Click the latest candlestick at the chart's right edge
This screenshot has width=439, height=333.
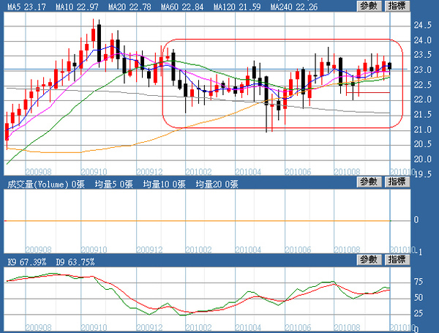tap(389, 66)
